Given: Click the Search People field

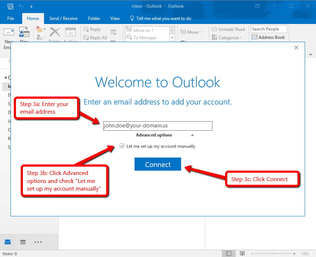Looking at the screenshot, I should click(x=269, y=29).
